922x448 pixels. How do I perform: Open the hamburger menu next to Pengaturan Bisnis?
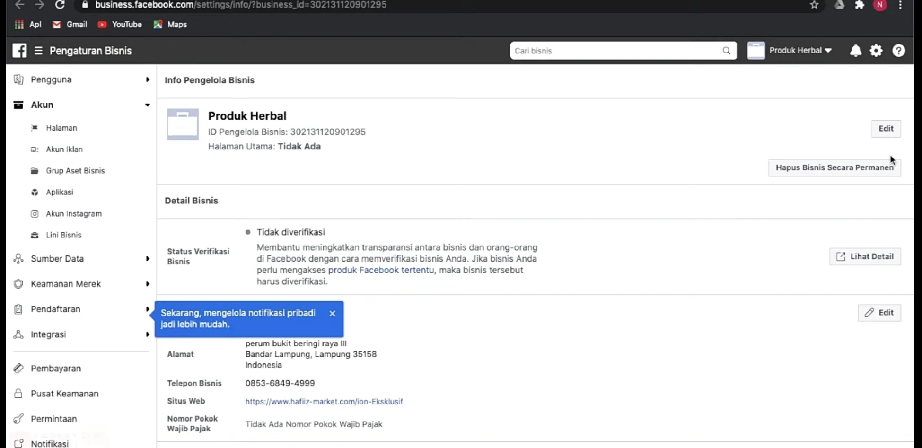pyautogui.click(x=38, y=51)
